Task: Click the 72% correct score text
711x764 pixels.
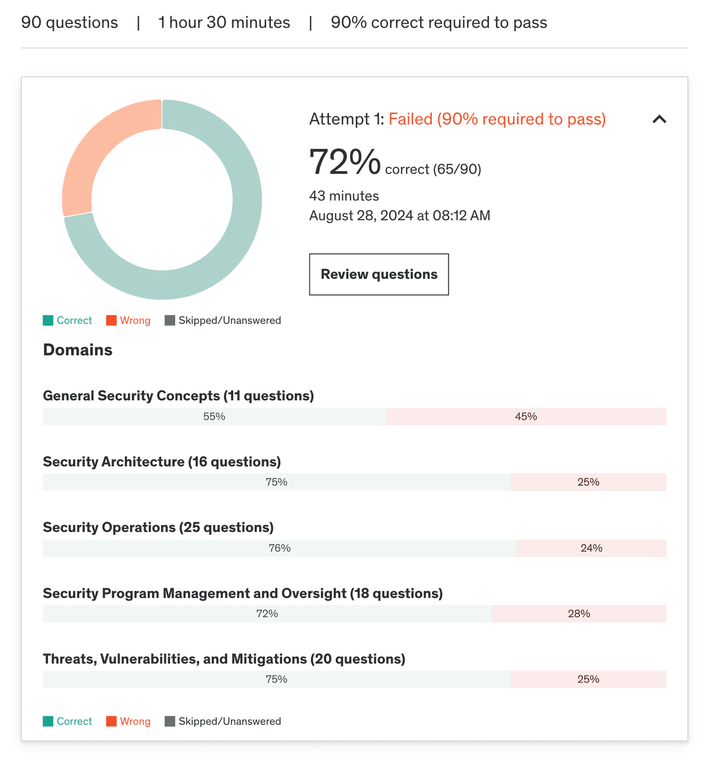Action: pyautogui.click(x=345, y=163)
